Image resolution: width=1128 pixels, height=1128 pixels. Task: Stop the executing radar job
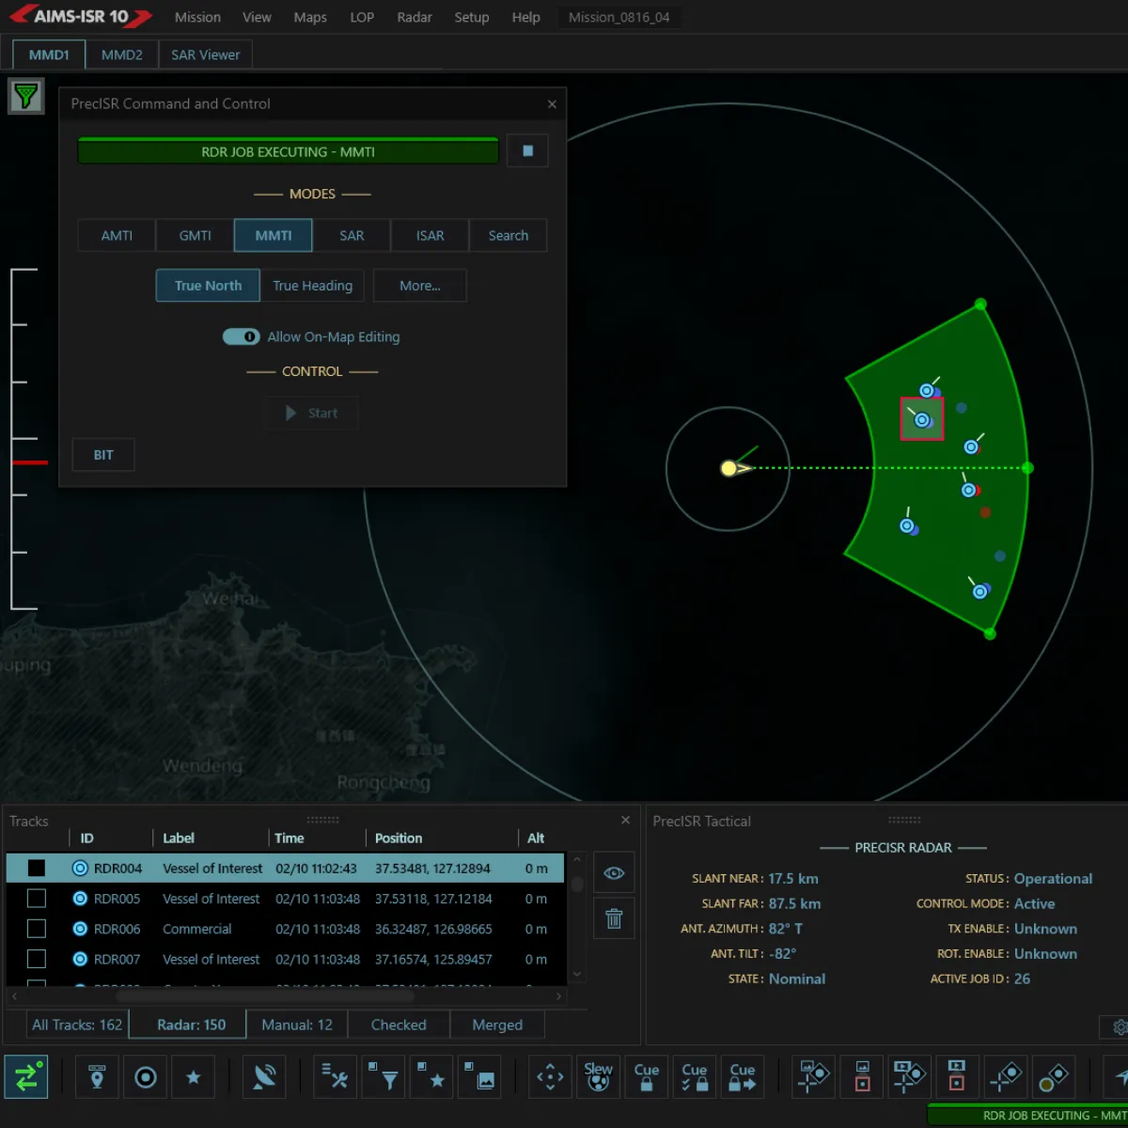(527, 150)
